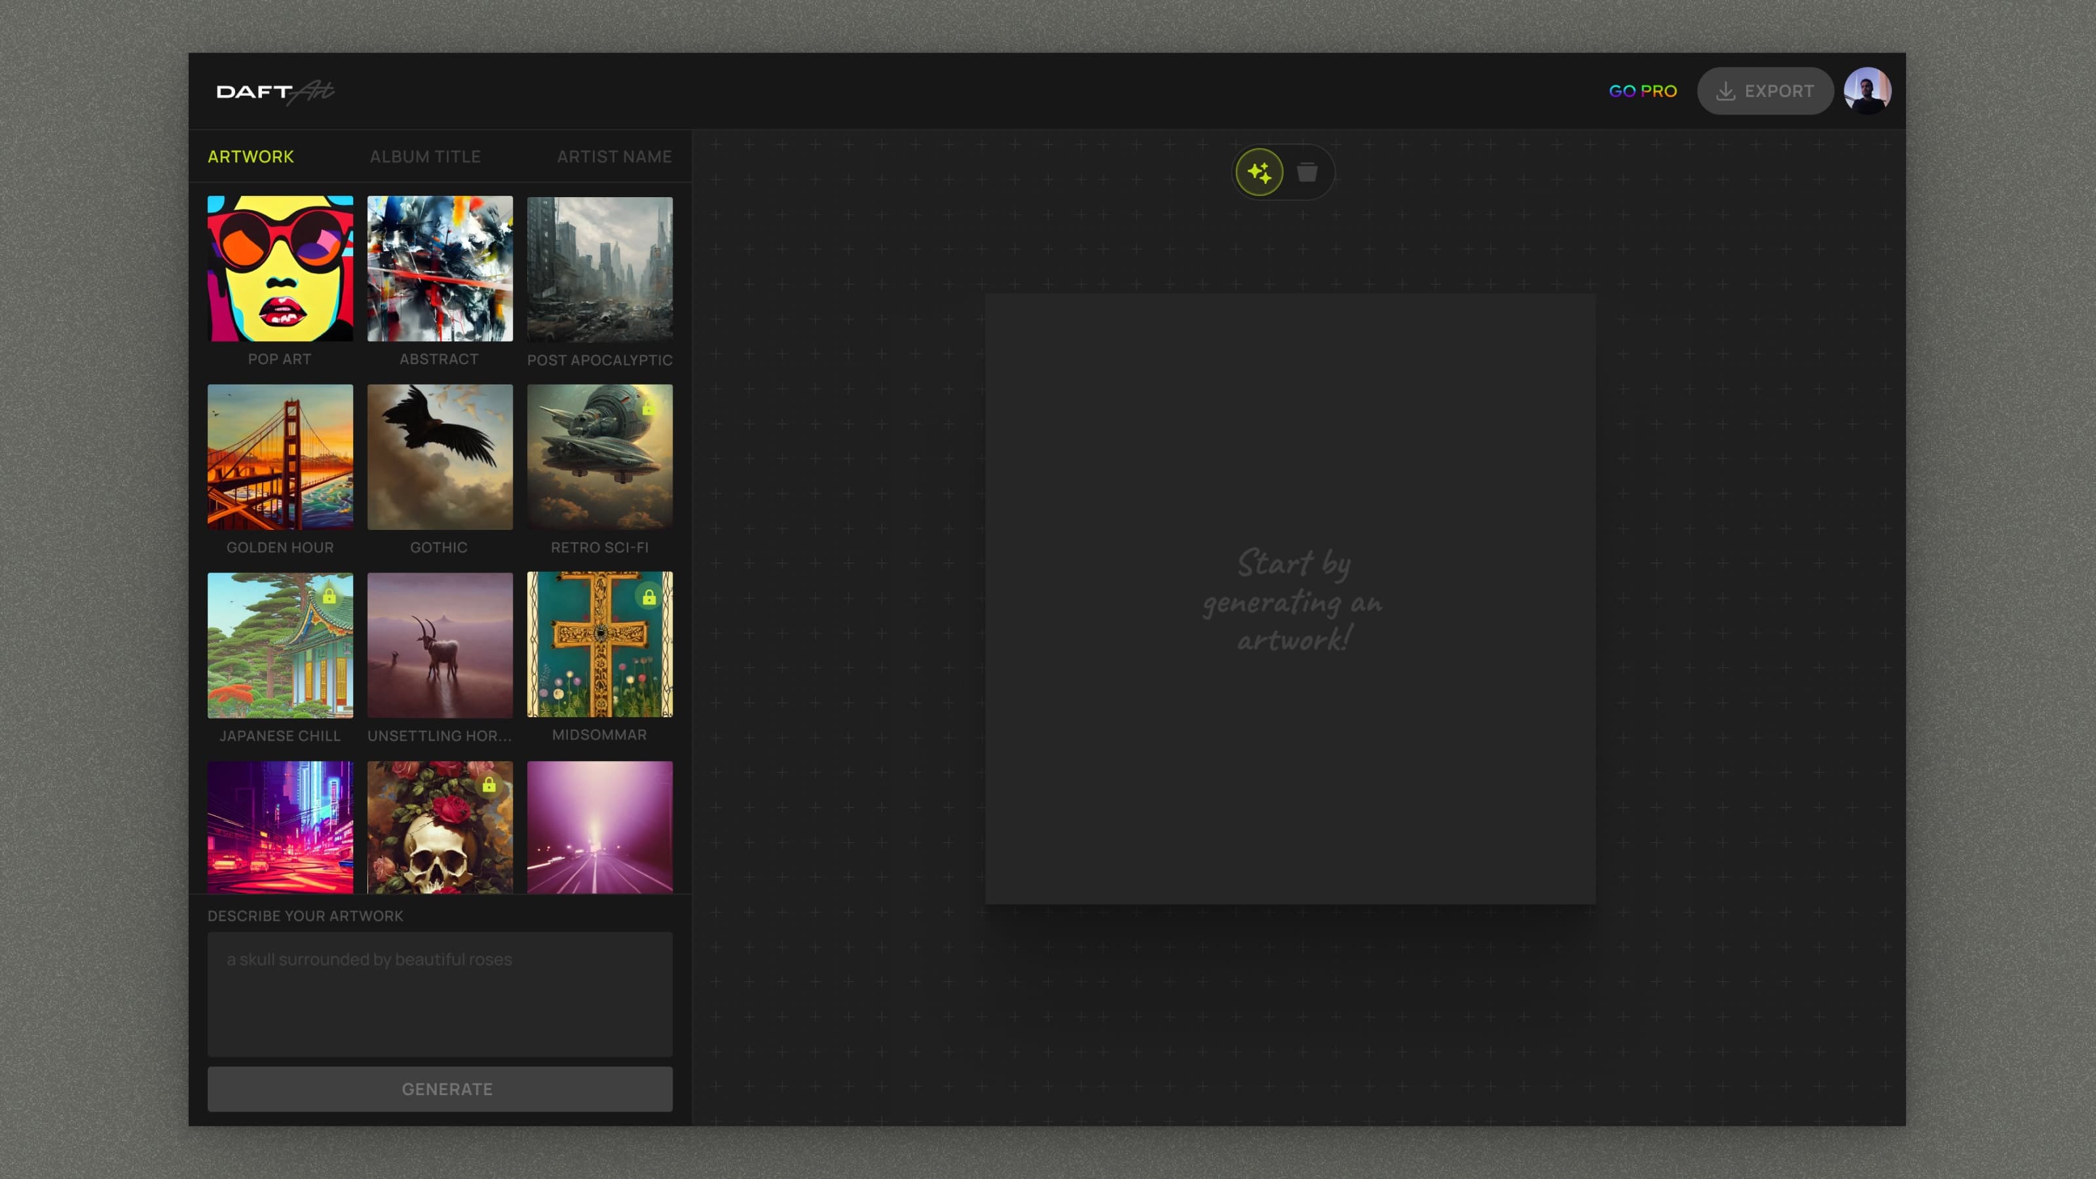Click the DaftArt logo
Viewport: 2096px width, 1179px height.
(x=274, y=90)
